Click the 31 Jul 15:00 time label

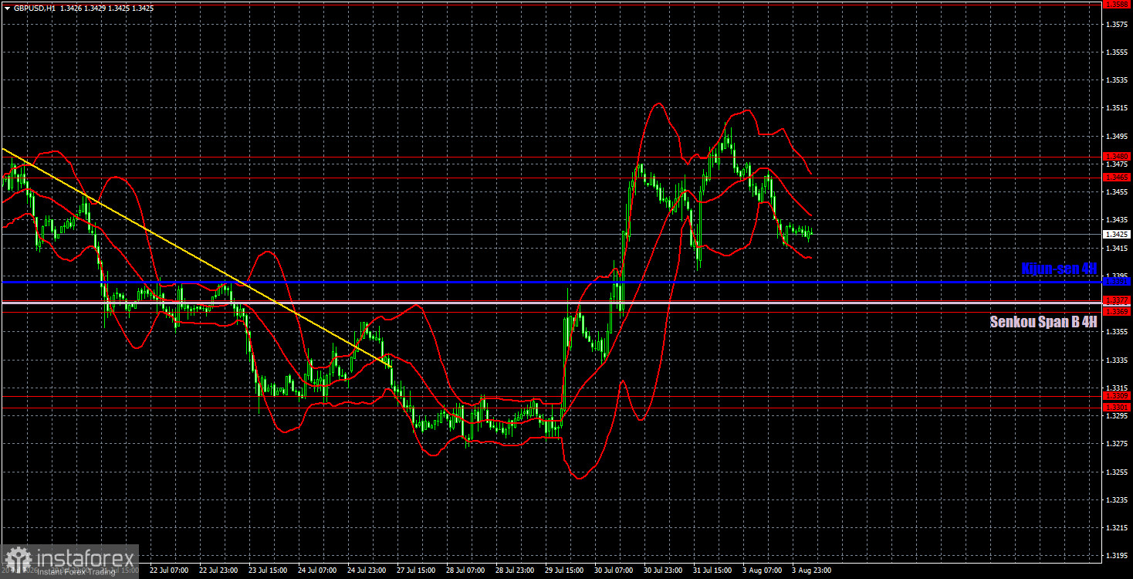pos(712,571)
